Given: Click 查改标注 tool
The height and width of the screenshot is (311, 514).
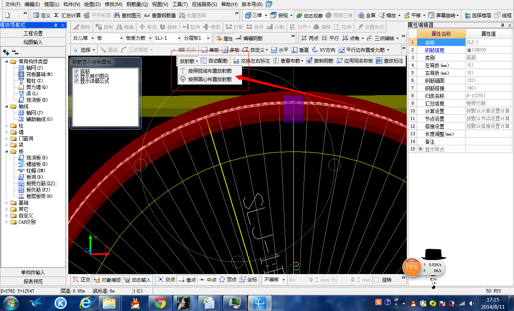Looking at the screenshot, I should coord(390,61).
